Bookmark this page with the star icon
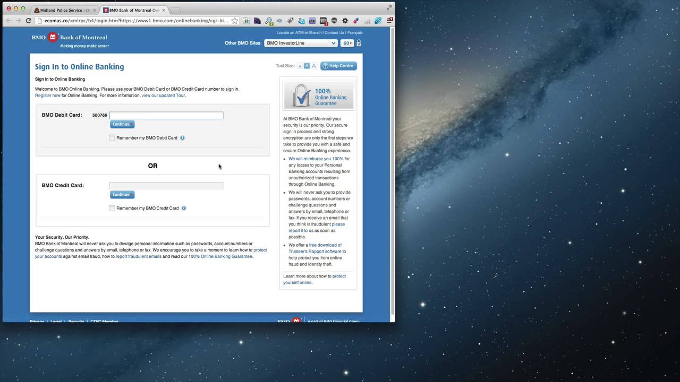680x382 pixels. point(234,21)
